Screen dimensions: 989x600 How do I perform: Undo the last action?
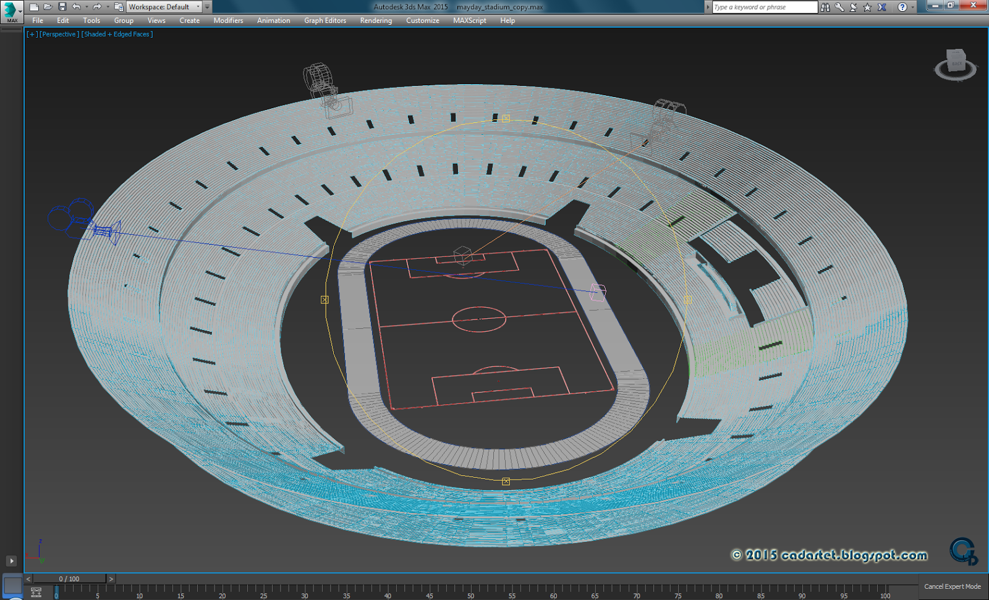coord(75,6)
